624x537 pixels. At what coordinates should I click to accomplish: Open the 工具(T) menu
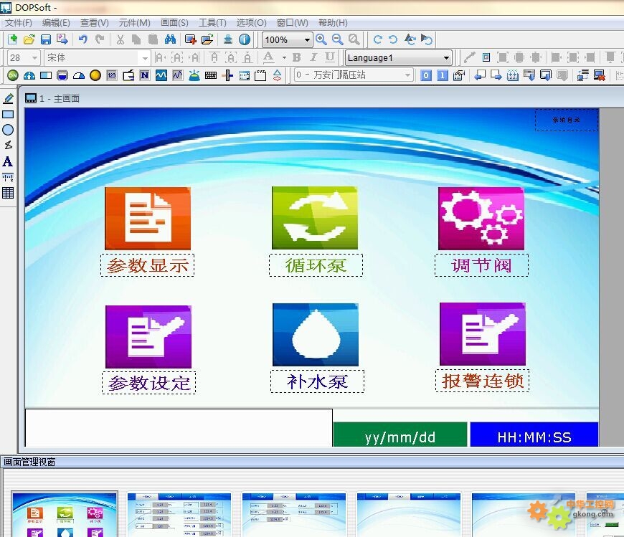pos(212,23)
